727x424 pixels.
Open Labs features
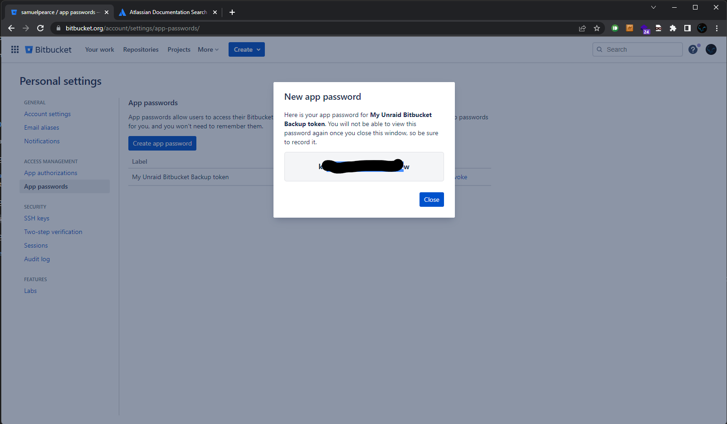pyautogui.click(x=30, y=291)
